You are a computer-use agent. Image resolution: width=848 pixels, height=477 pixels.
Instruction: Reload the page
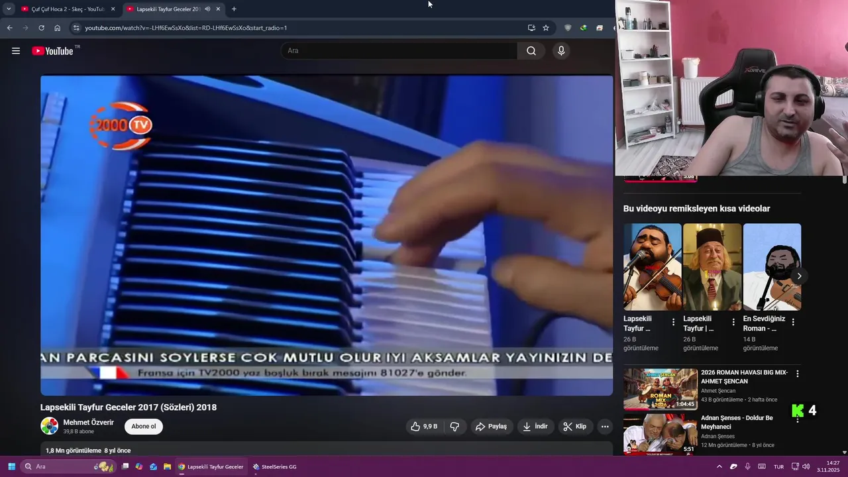coord(41,28)
